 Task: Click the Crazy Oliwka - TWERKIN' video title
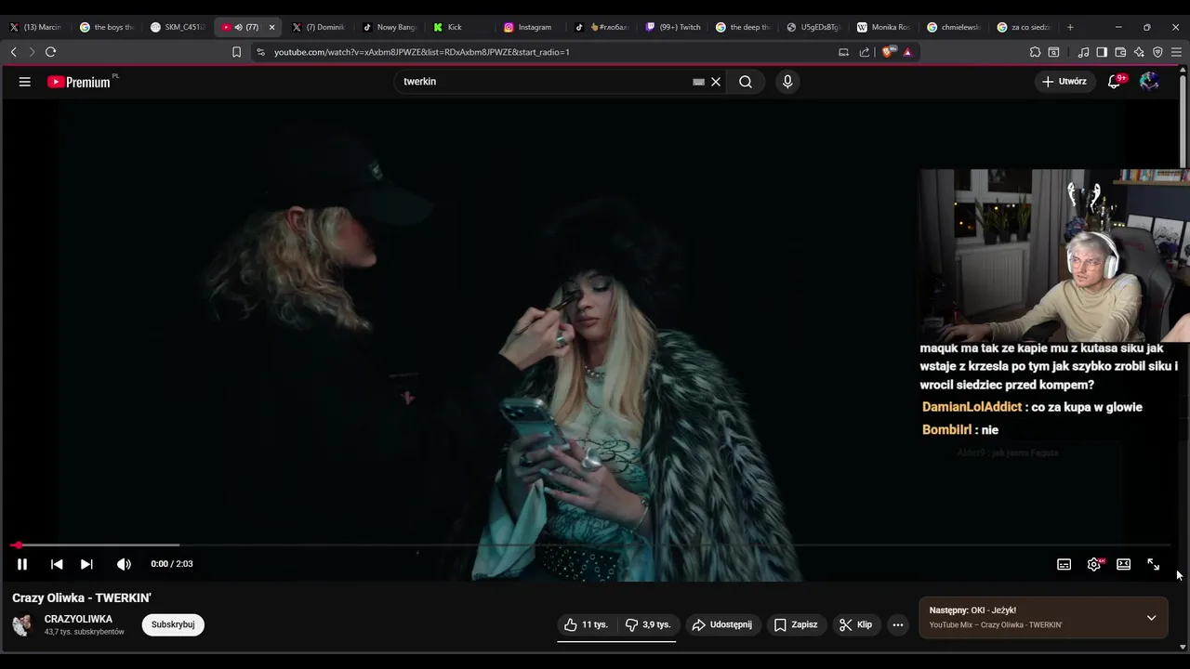coord(82,598)
